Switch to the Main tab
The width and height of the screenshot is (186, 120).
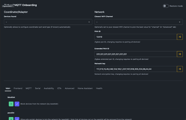pos(8,89)
